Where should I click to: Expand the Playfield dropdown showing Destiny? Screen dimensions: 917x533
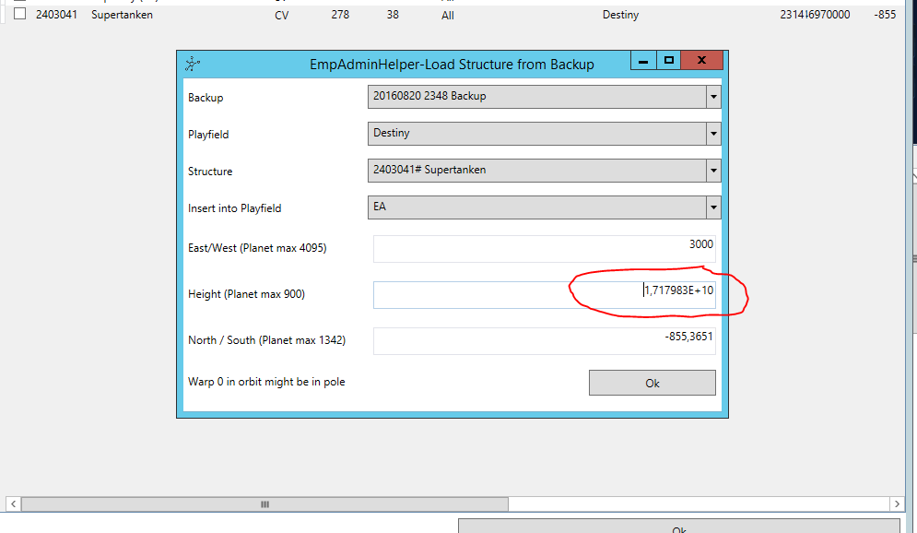tap(713, 134)
